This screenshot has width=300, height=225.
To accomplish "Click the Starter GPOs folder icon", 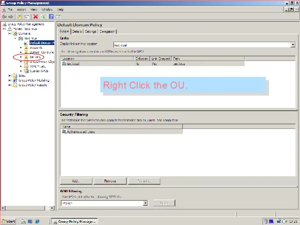I will coord(26,71).
